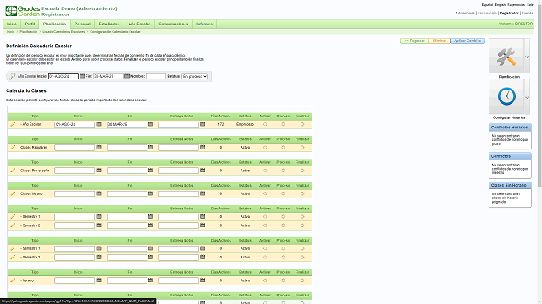This screenshot has width=542, height=304.
Task: Select Activar radio in Clases Verano row
Action: pyautogui.click(x=265, y=193)
